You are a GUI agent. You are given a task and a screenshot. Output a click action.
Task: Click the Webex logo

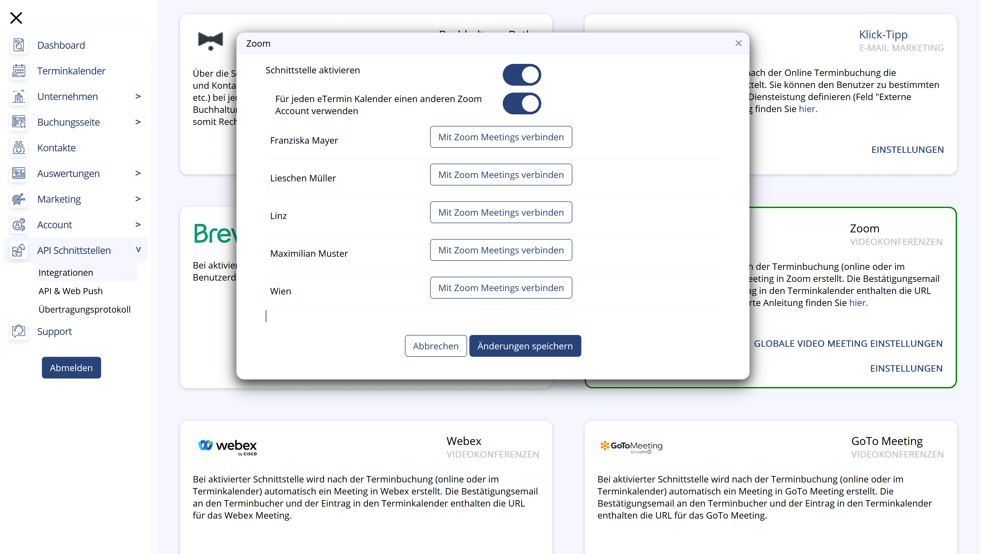click(227, 447)
